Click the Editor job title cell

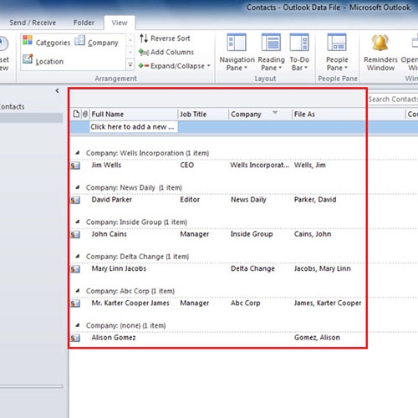(190, 200)
